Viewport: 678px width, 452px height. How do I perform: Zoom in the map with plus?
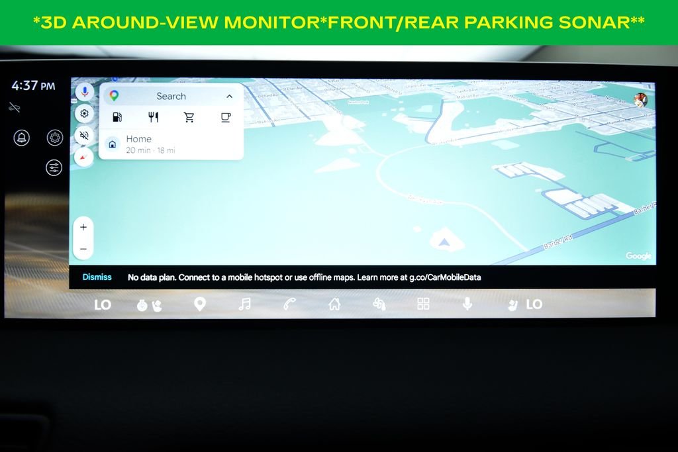(83, 227)
